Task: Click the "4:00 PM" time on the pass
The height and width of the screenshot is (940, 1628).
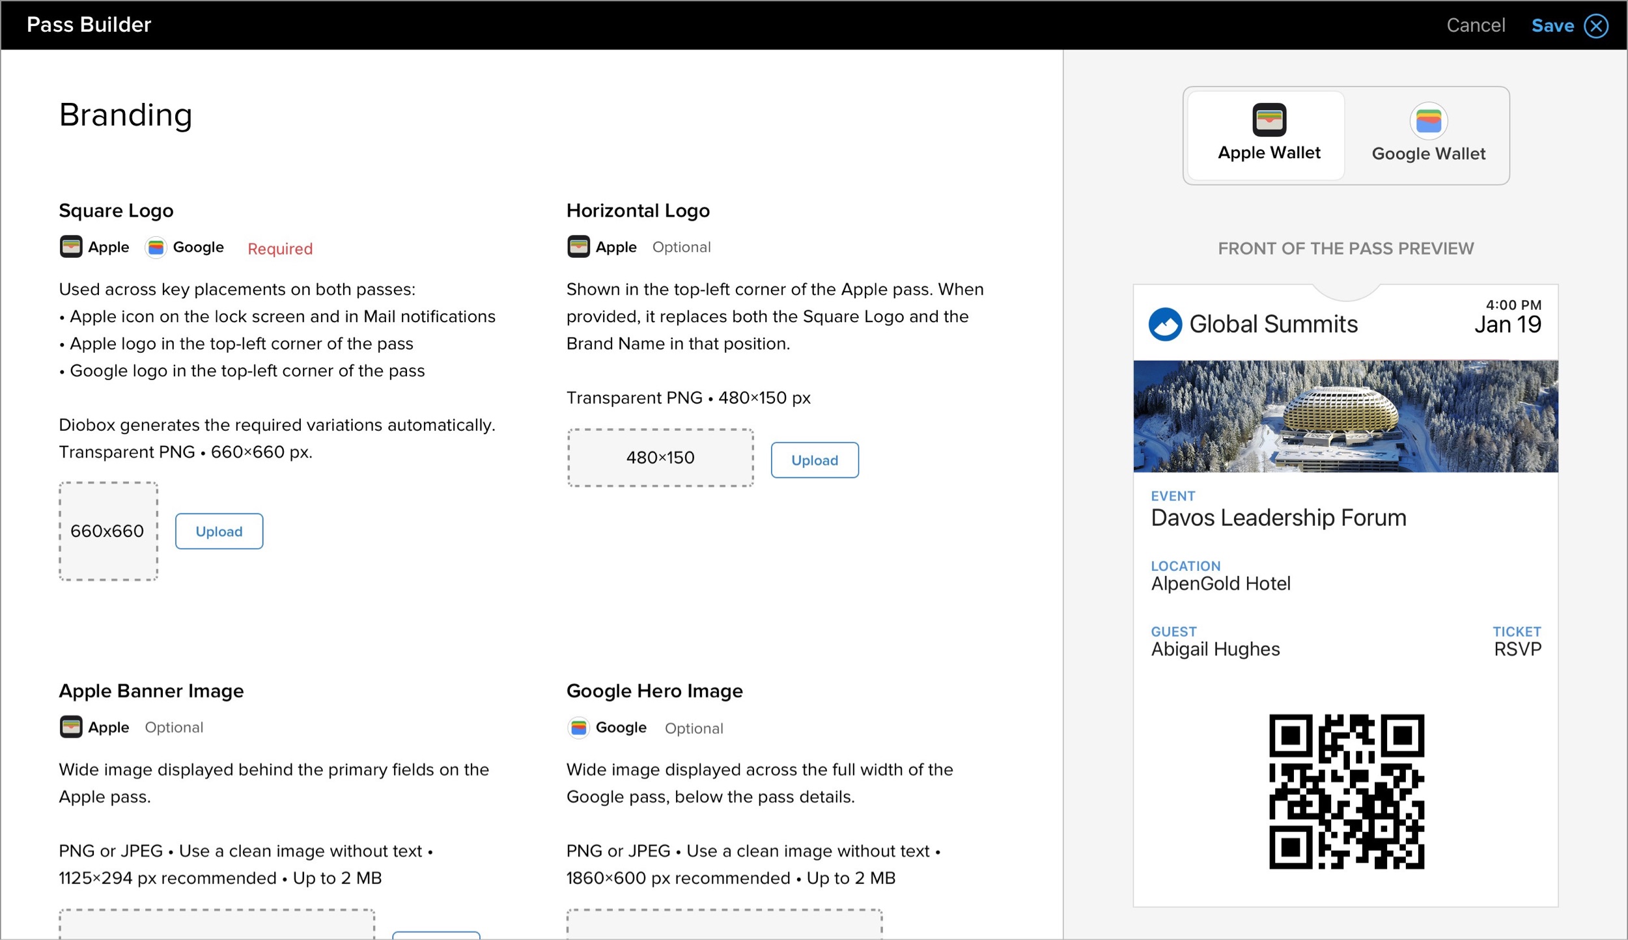Action: click(1513, 305)
